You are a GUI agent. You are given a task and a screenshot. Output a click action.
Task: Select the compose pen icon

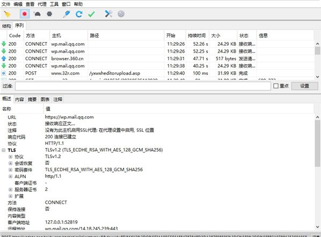click(67, 14)
